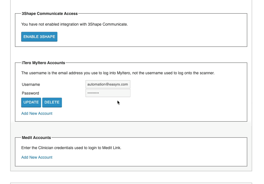Focus the iTero Password input field

point(108,93)
